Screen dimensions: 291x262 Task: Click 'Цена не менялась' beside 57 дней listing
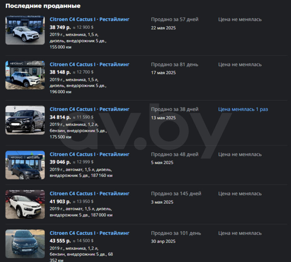pos(240,19)
